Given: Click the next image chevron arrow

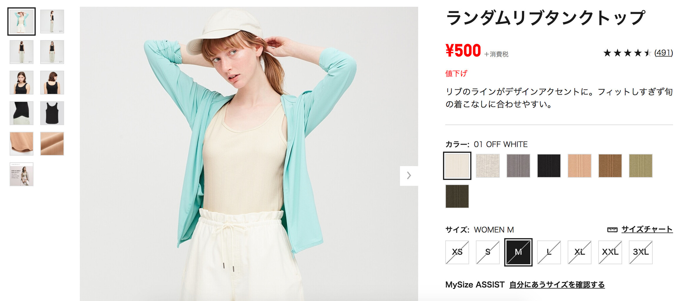Looking at the screenshot, I should pyautogui.click(x=409, y=175).
